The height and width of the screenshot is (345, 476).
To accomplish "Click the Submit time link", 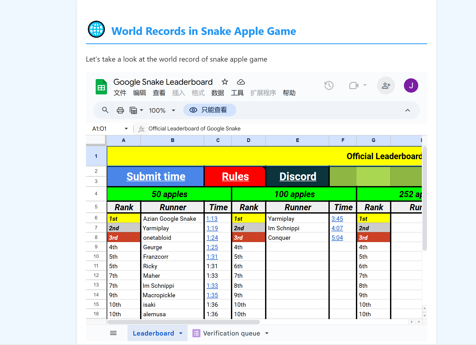I will [x=156, y=176].
